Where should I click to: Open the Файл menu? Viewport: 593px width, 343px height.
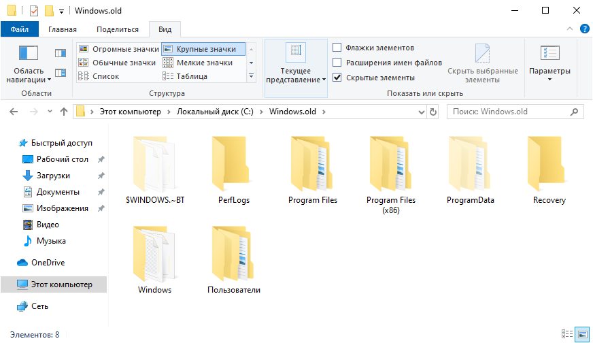click(20, 29)
